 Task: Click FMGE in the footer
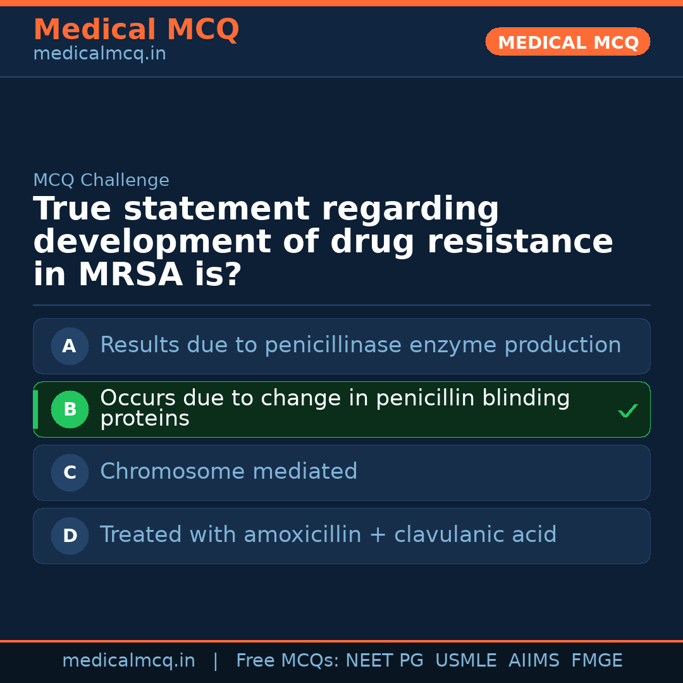pos(597,661)
